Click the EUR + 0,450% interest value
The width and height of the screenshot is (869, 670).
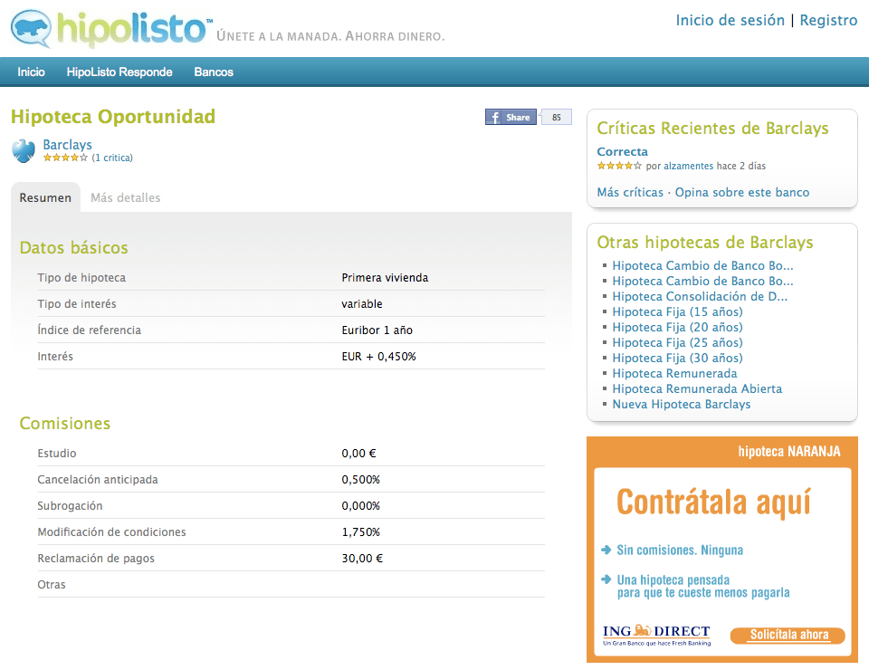(378, 357)
